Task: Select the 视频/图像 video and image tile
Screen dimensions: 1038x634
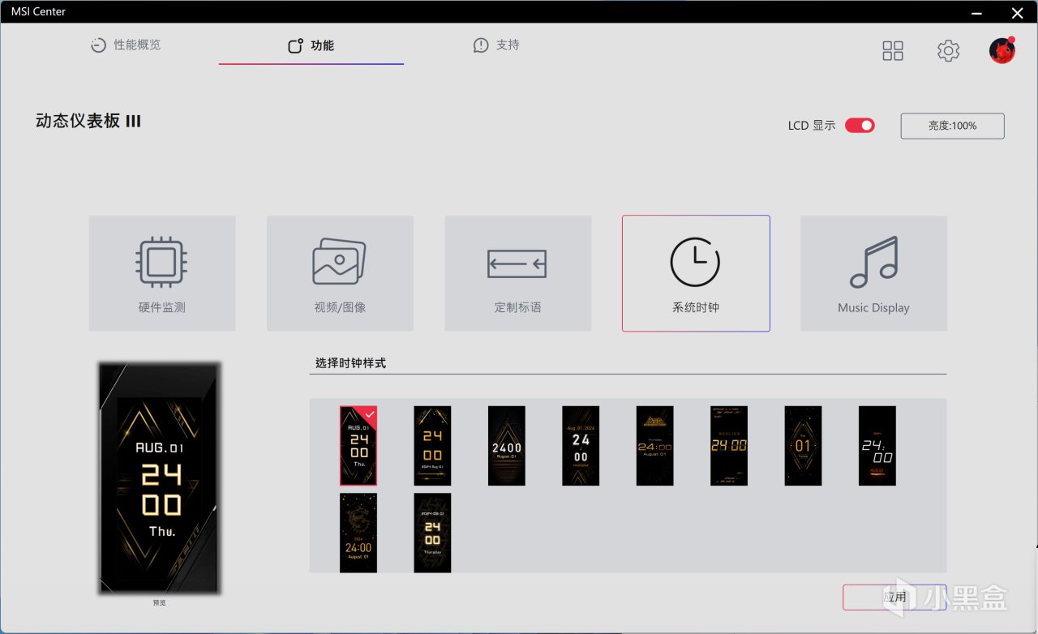Action: tap(340, 273)
